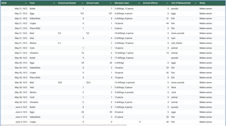Click the 'Rack' unit cell for May 28 Veal

pyautogui.click(x=174, y=87)
